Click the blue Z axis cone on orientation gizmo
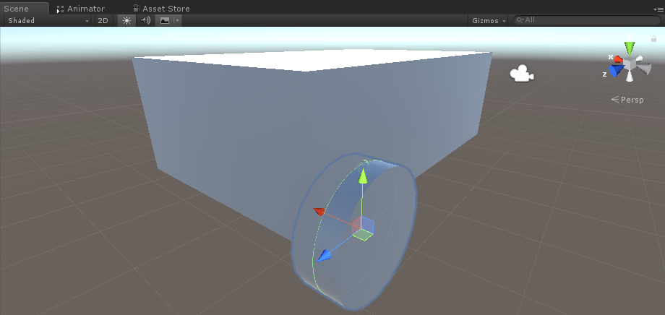The image size is (665, 315). tap(615, 71)
